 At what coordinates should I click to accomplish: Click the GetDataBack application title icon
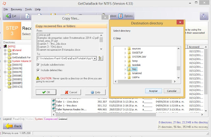(x=4, y=3)
